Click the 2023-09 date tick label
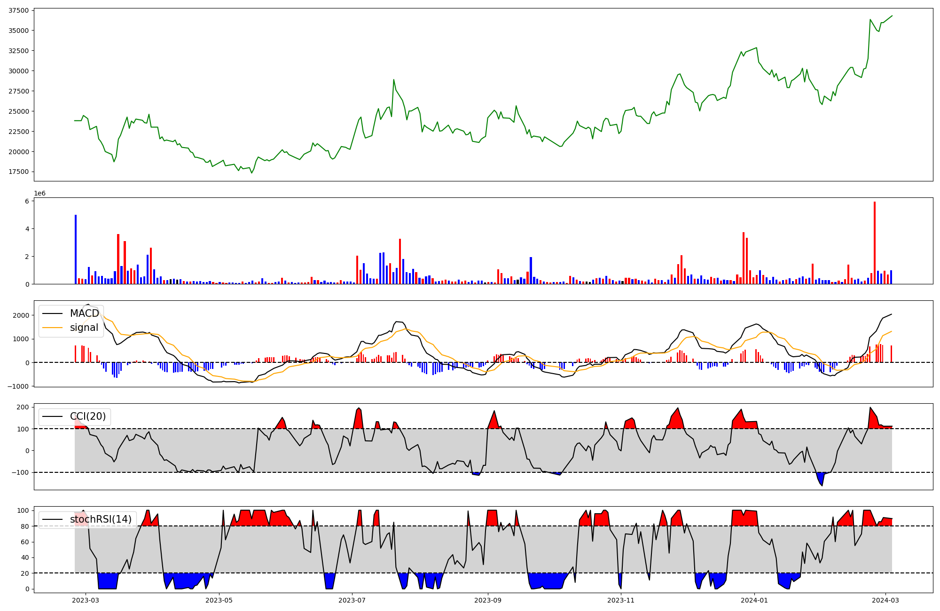This screenshot has height=611, width=940. [488, 600]
